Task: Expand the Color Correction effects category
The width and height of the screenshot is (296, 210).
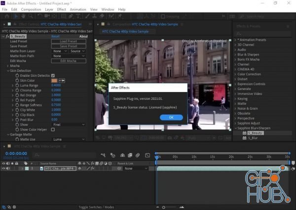Action: (x=235, y=74)
